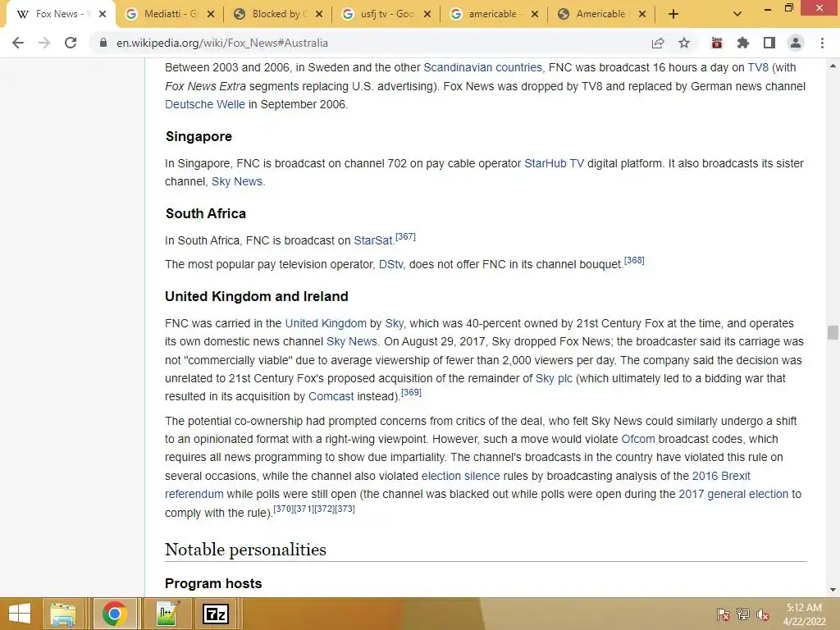Follow the Deutsche Welle link
The image size is (840, 630).
204,104
